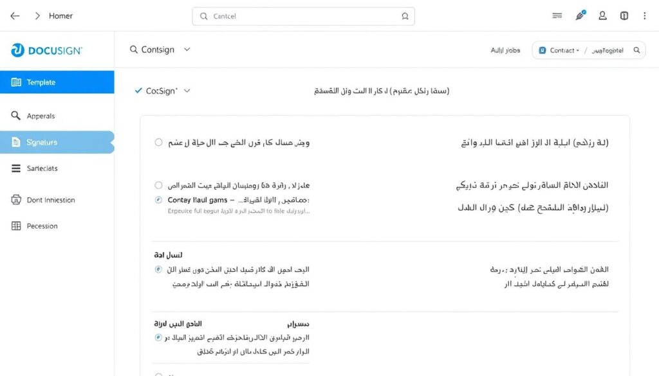
Task: Click the magnifier icon in the top search bar
Action: click(x=204, y=16)
